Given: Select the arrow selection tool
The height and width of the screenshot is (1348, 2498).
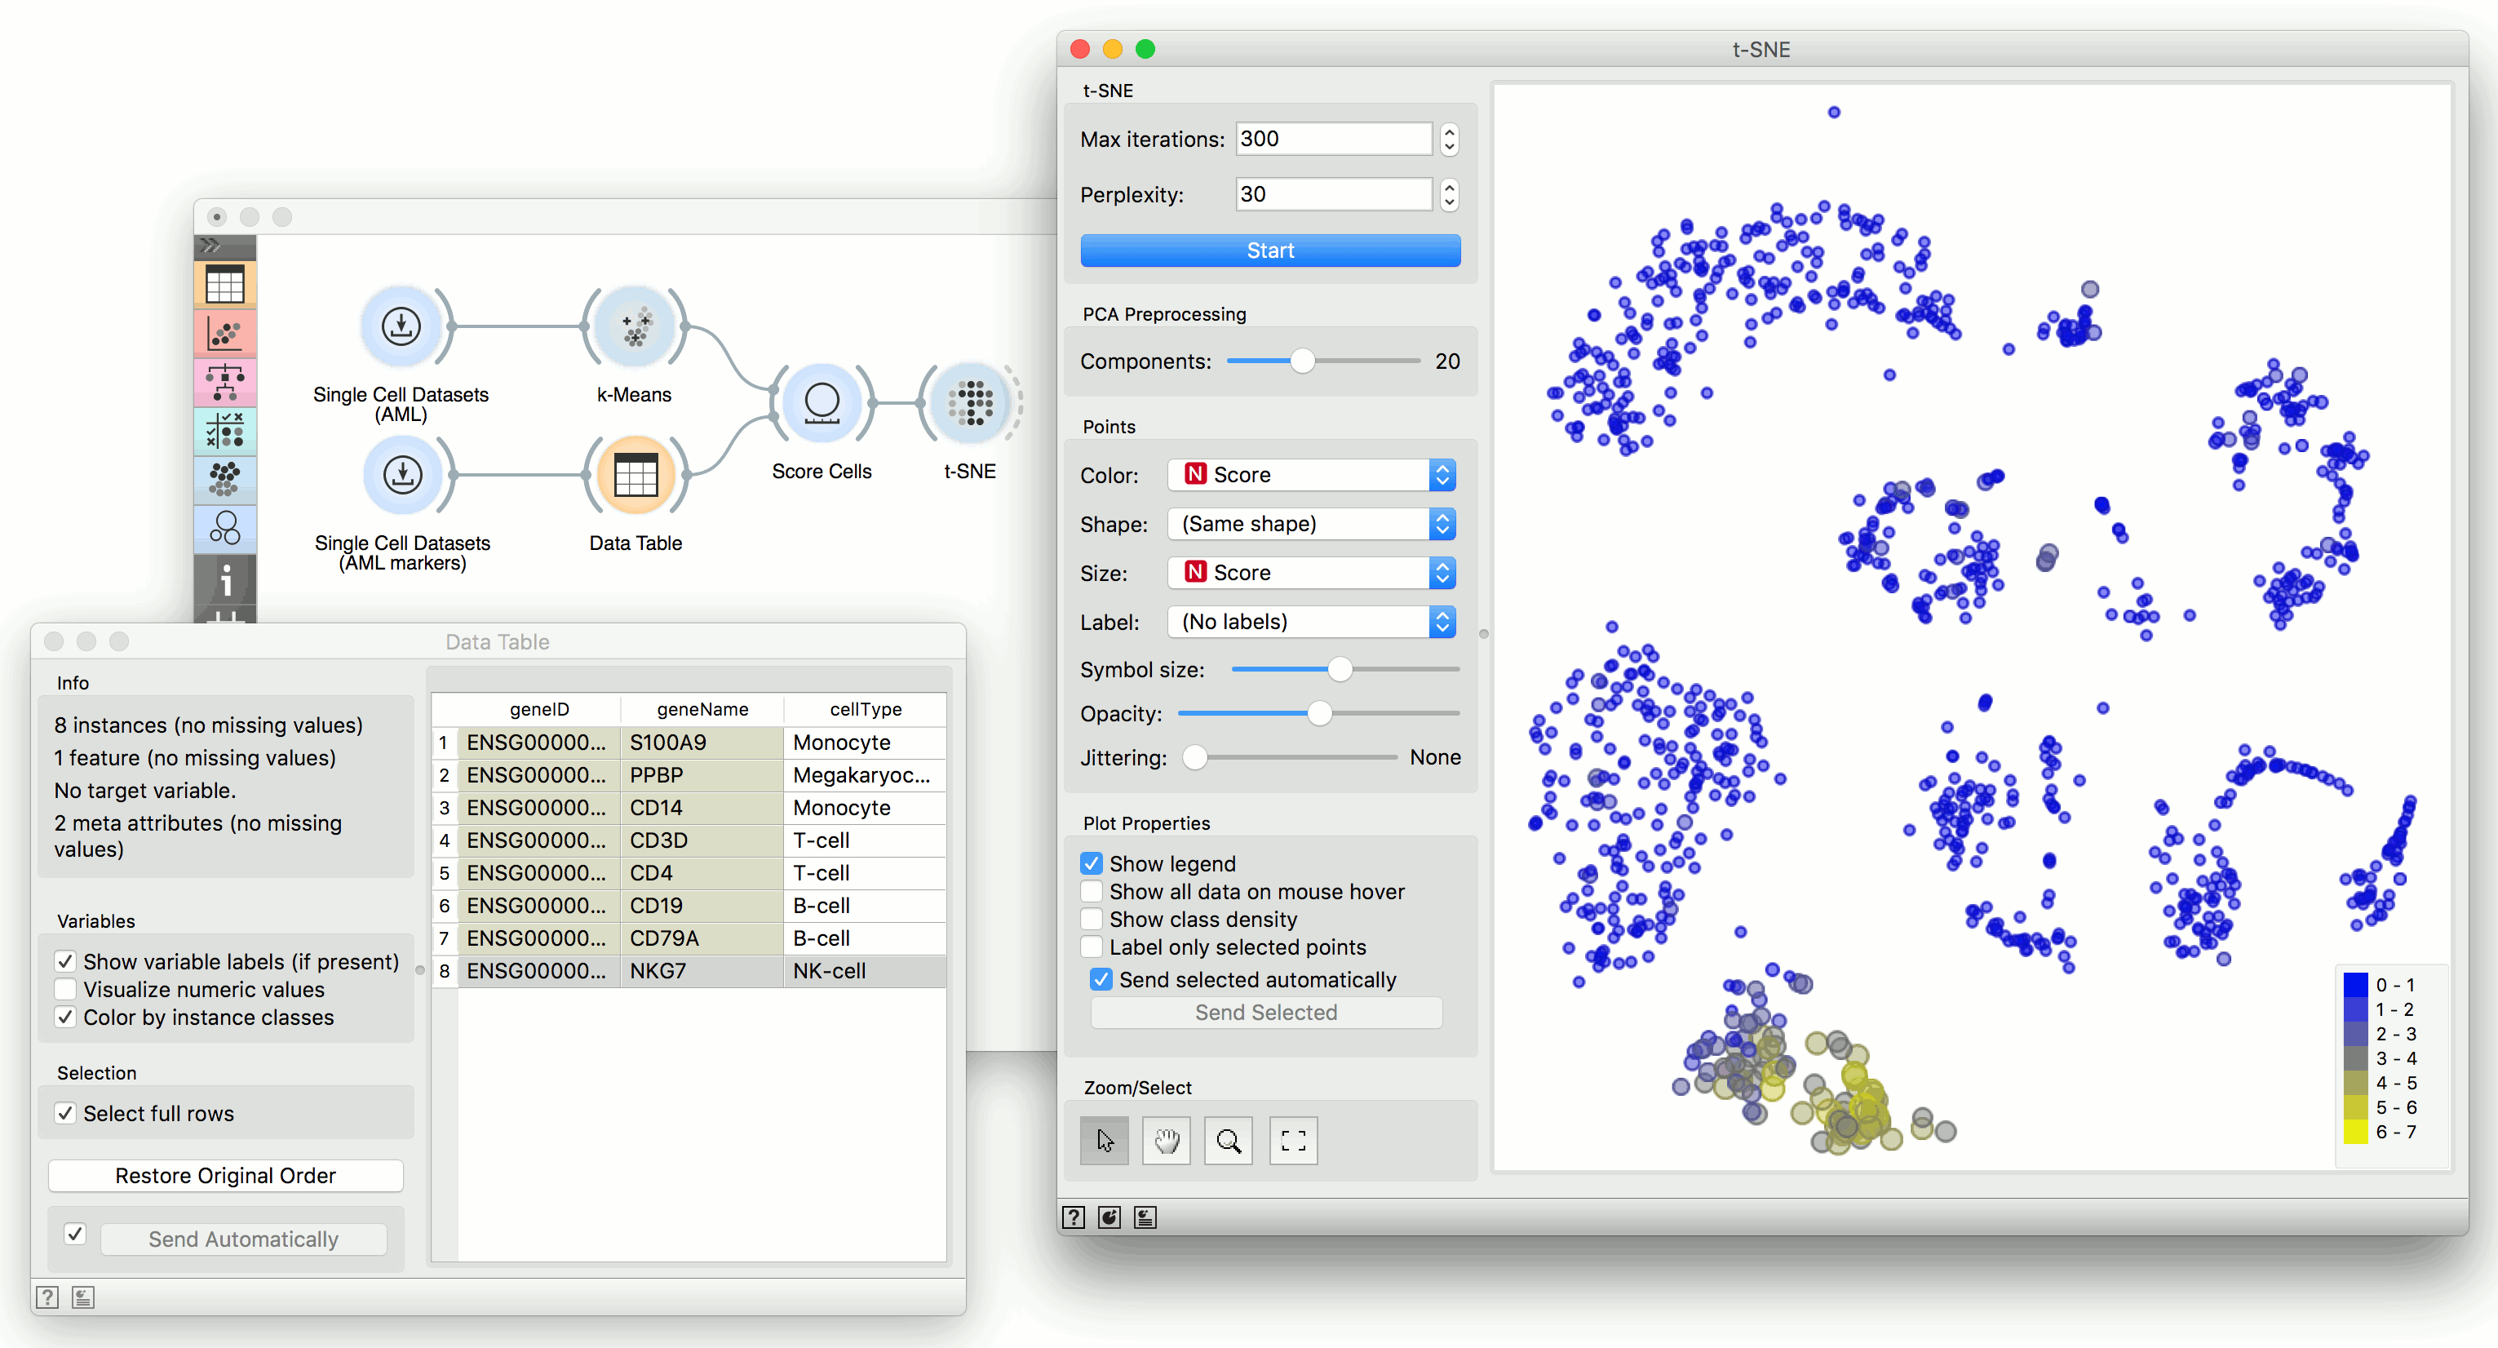Looking at the screenshot, I should [1104, 1141].
